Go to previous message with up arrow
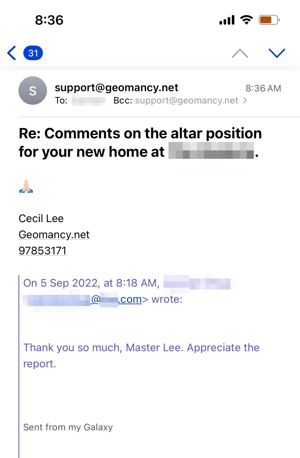300x458 pixels. (240, 53)
